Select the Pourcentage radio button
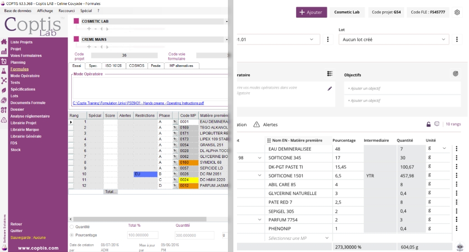469x252 pixels. pos(72,235)
